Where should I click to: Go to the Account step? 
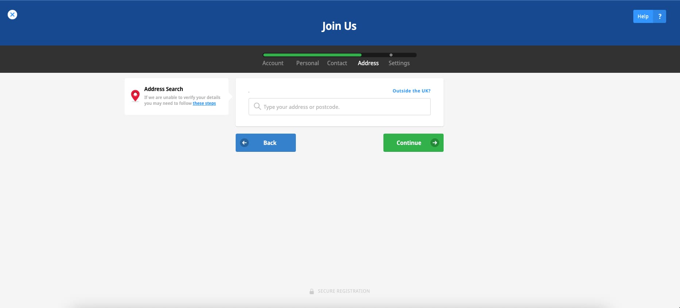tap(273, 63)
